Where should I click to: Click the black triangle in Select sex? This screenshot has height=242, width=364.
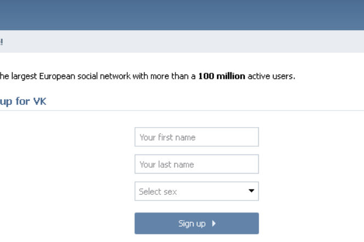pos(251,191)
